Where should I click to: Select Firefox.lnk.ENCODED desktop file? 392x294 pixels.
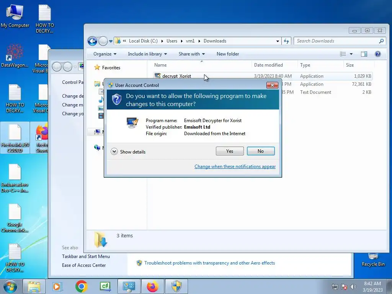pyautogui.click(x=15, y=138)
